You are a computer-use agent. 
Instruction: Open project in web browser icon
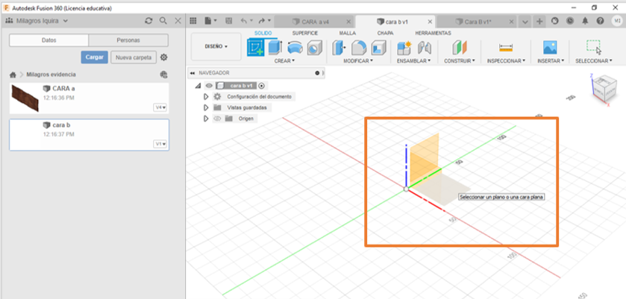click(x=163, y=75)
